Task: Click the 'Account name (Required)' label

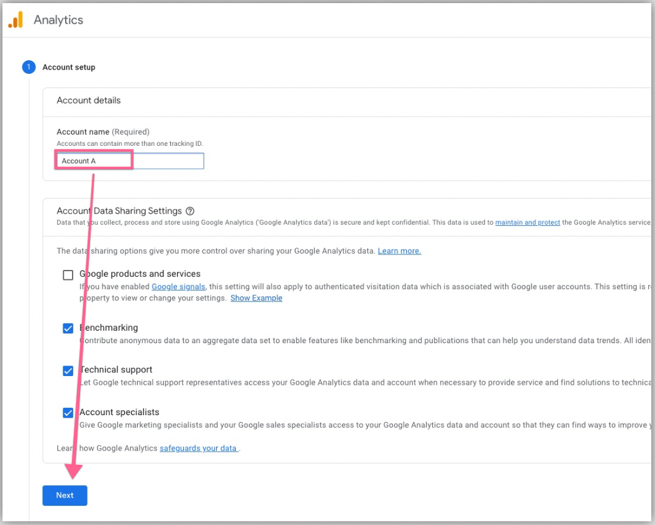Action: (x=103, y=132)
